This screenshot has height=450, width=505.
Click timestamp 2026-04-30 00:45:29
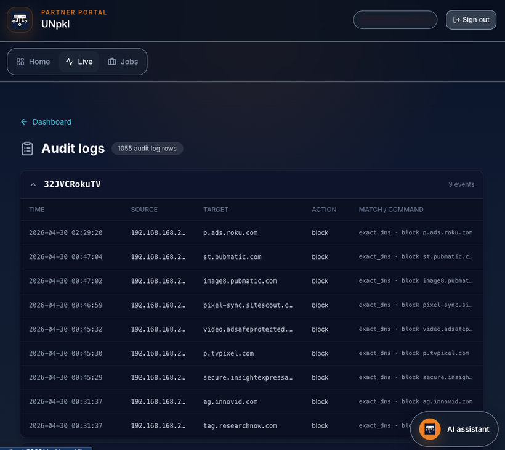pyautogui.click(x=66, y=377)
